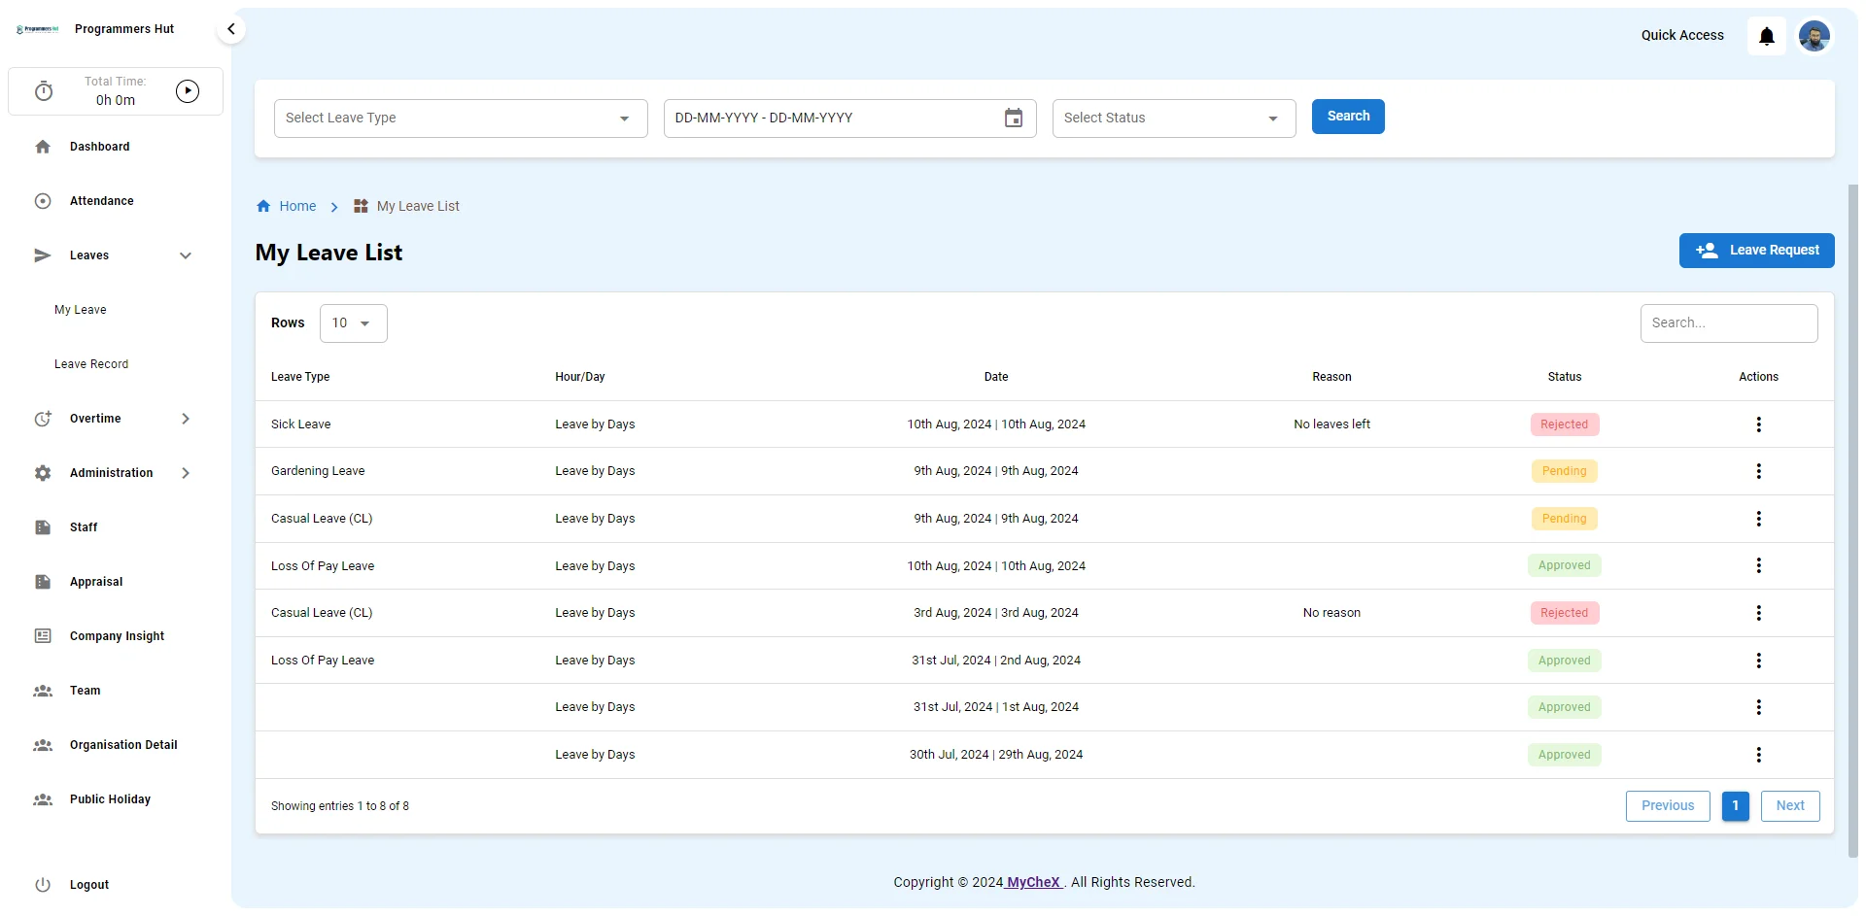Change the Rows per page dropdown
Screen dimensions: 1866x916
(x=353, y=323)
